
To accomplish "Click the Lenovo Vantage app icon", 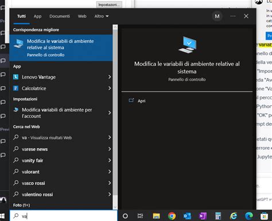I will [x=15, y=77].
